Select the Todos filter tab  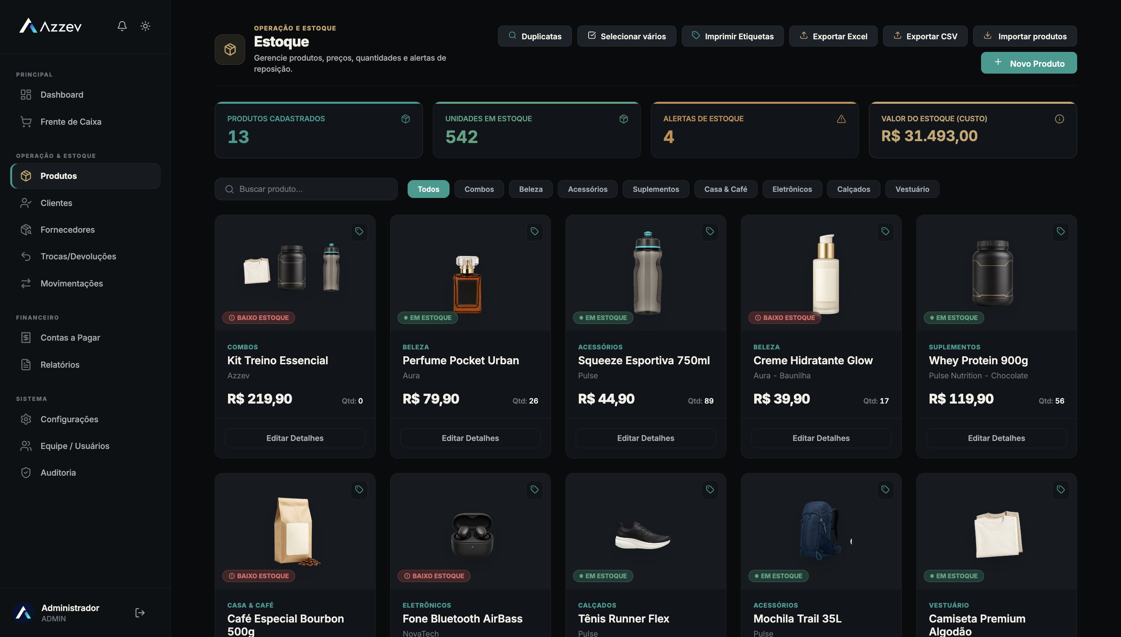point(429,189)
